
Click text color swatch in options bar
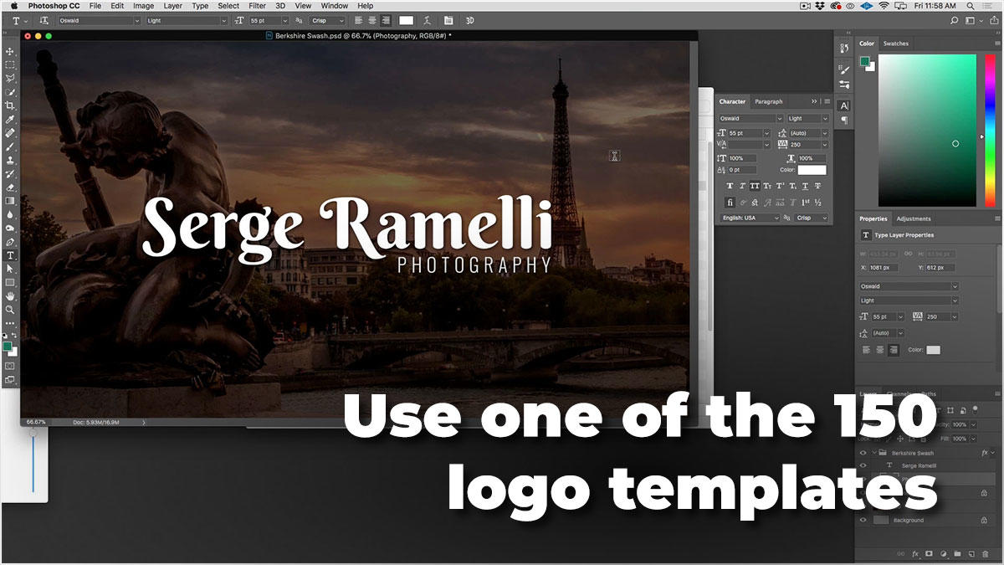406,20
